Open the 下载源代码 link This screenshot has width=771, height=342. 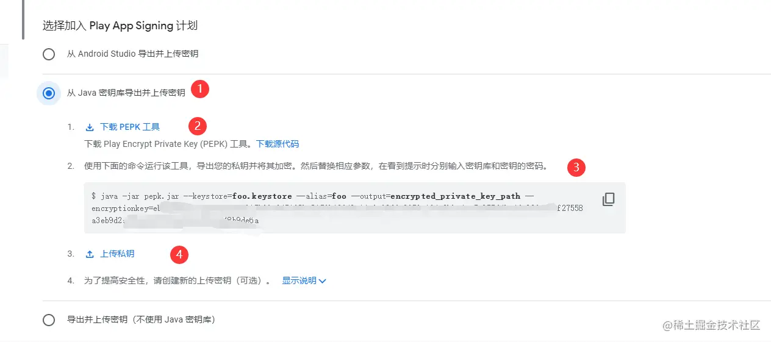(278, 144)
